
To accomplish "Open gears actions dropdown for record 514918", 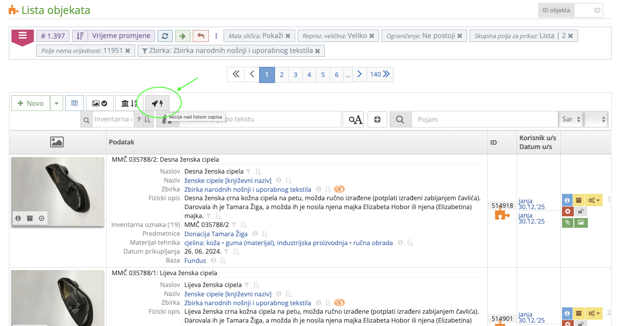I will tap(593, 200).
